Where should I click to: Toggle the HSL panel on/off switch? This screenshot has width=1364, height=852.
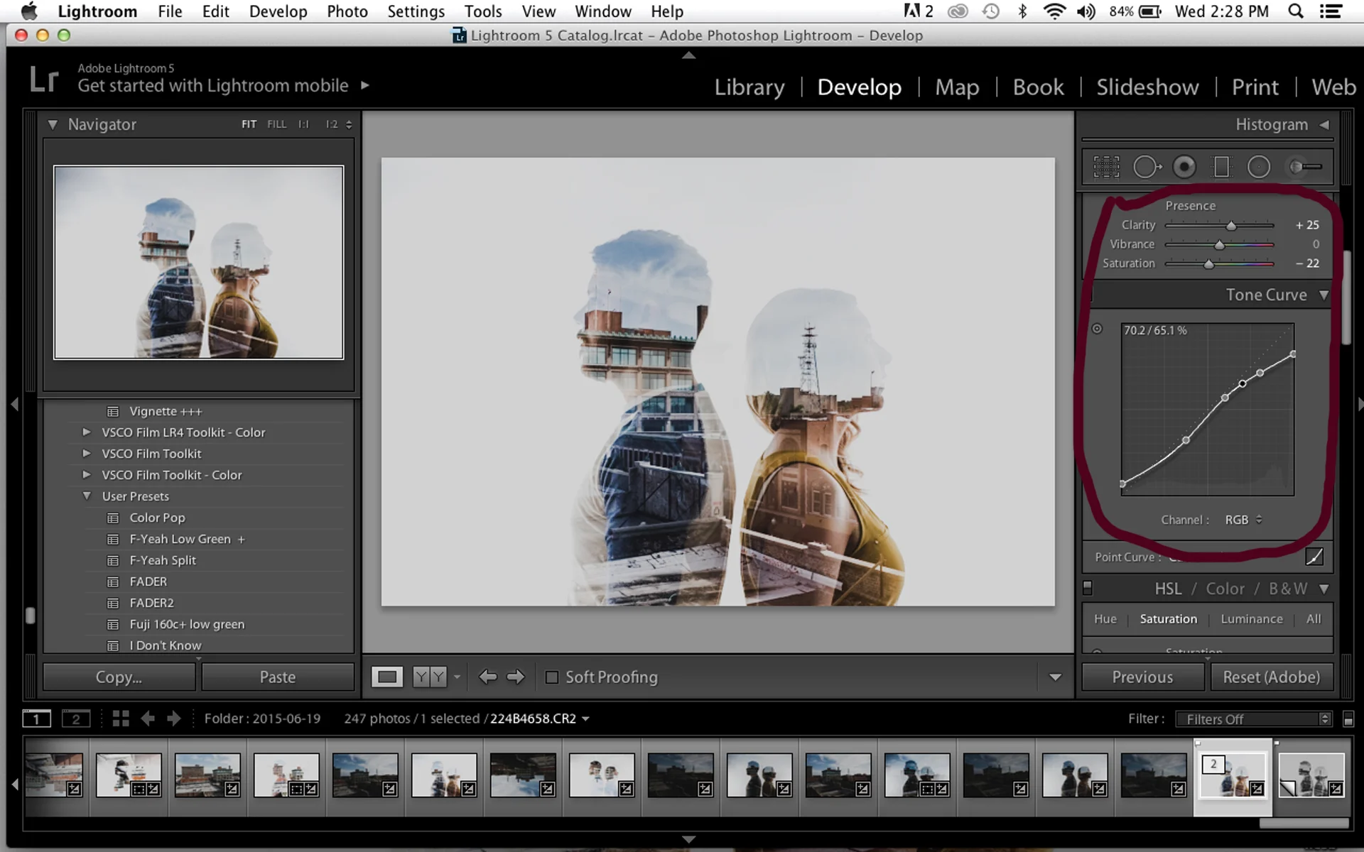coord(1088,588)
